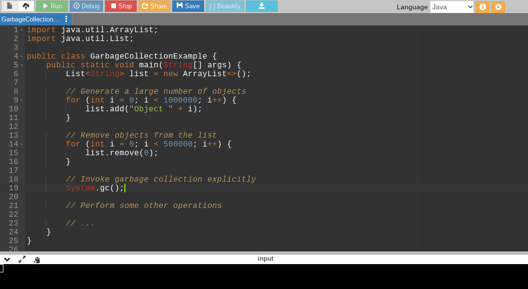
Task: Expand the input panel with the resize arrows icon
Action: click(21, 259)
